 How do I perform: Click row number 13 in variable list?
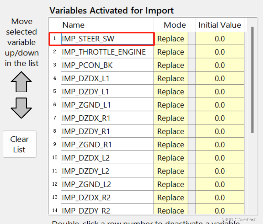pyautogui.click(x=55, y=197)
